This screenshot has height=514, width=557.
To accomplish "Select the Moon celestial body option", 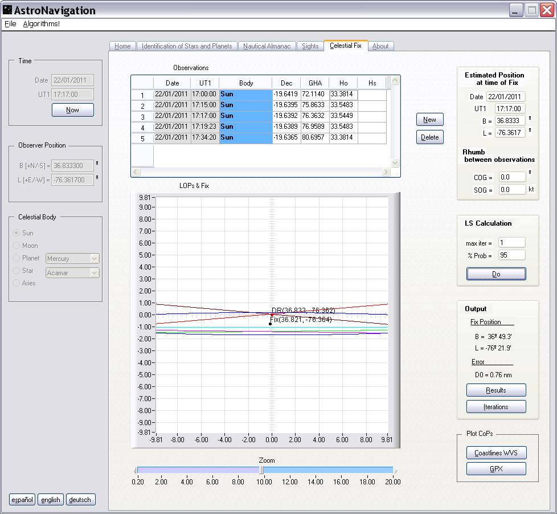I will pyautogui.click(x=17, y=246).
